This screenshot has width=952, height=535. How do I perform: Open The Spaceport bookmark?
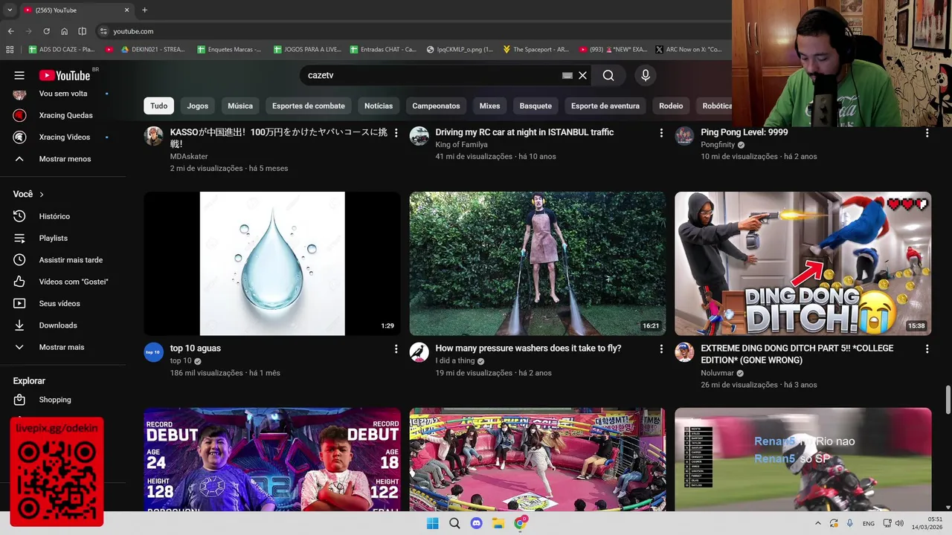[536, 50]
